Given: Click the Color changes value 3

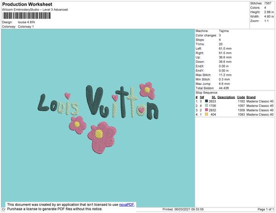Looking at the screenshot, I should click(x=220, y=35).
